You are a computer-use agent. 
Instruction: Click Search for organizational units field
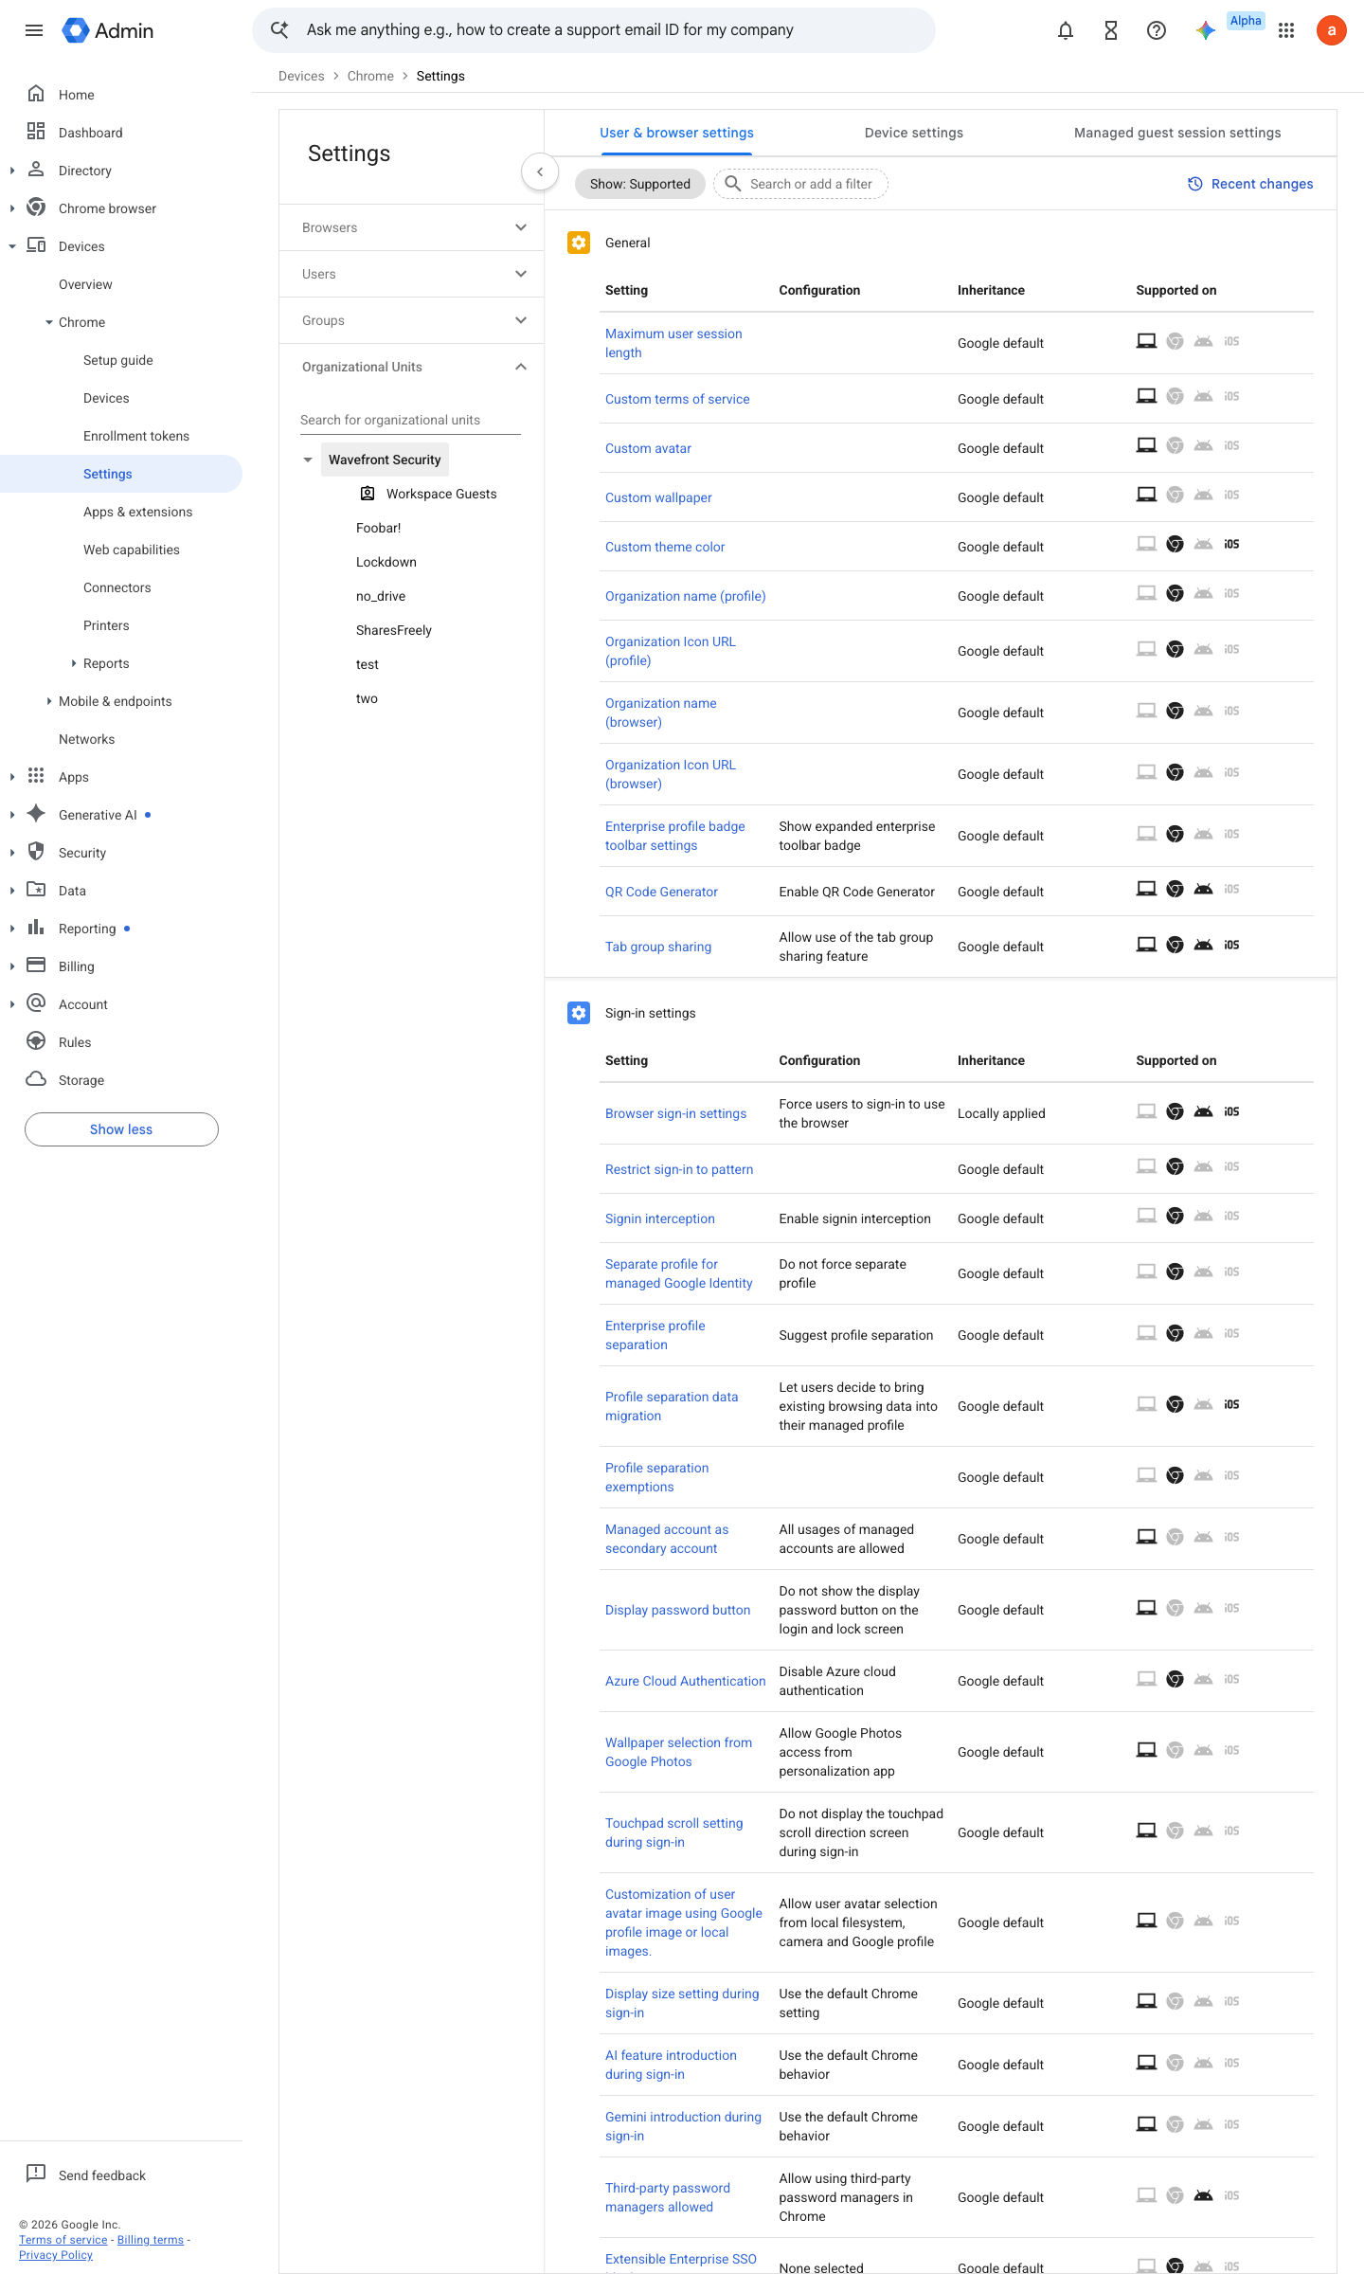pyautogui.click(x=410, y=420)
